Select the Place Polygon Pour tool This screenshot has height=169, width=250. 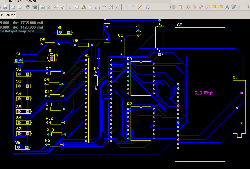pos(221,7)
